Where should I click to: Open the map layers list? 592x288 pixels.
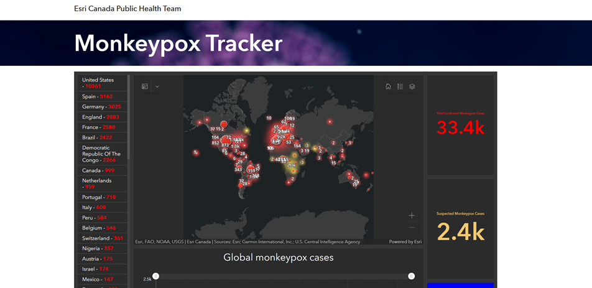tap(412, 86)
